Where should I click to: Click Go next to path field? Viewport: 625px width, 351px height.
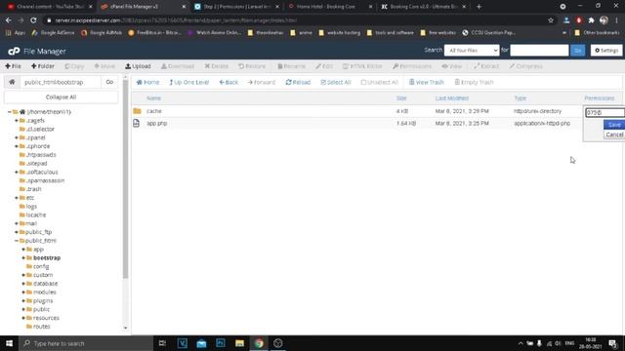(109, 82)
